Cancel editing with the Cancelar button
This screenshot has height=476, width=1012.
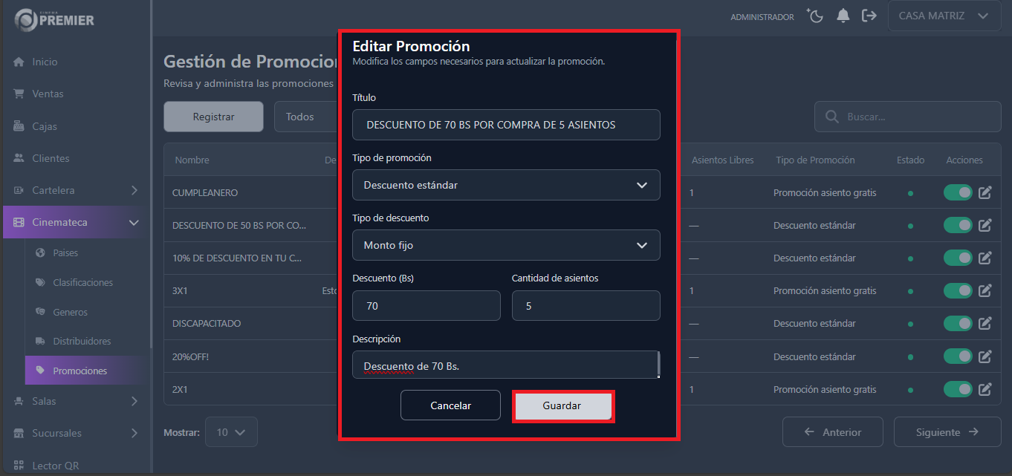(450, 405)
